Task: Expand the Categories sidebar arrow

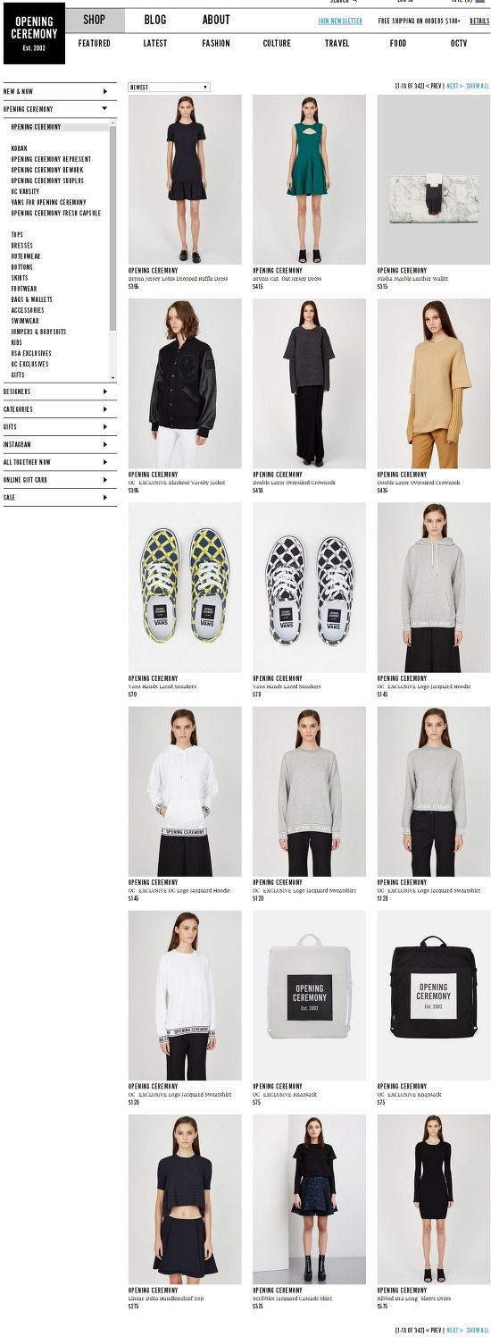Action: (105, 409)
